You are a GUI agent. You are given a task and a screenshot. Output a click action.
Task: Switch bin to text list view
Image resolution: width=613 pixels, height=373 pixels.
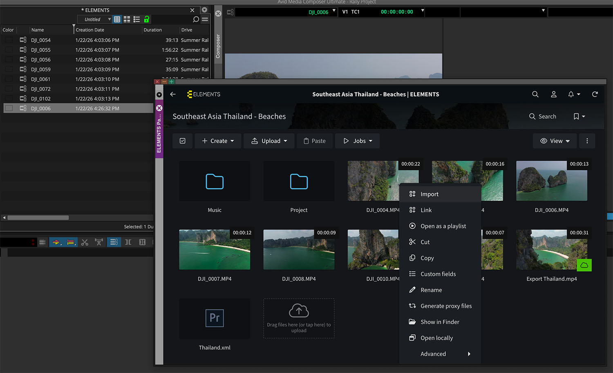(117, 19)
